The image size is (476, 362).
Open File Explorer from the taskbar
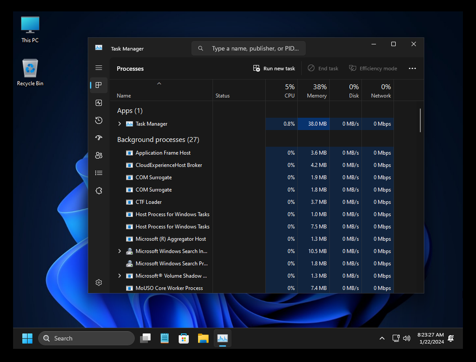203,338
